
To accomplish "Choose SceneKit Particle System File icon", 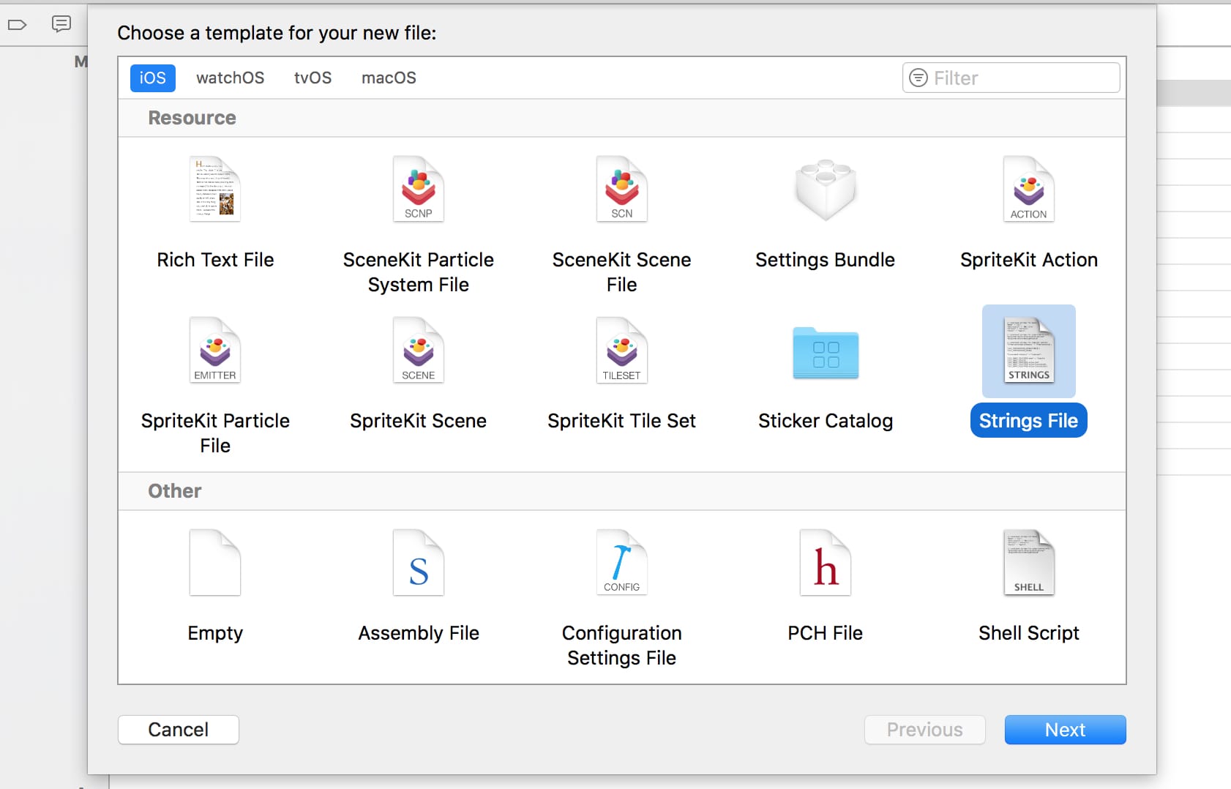I will pos(419,189).
